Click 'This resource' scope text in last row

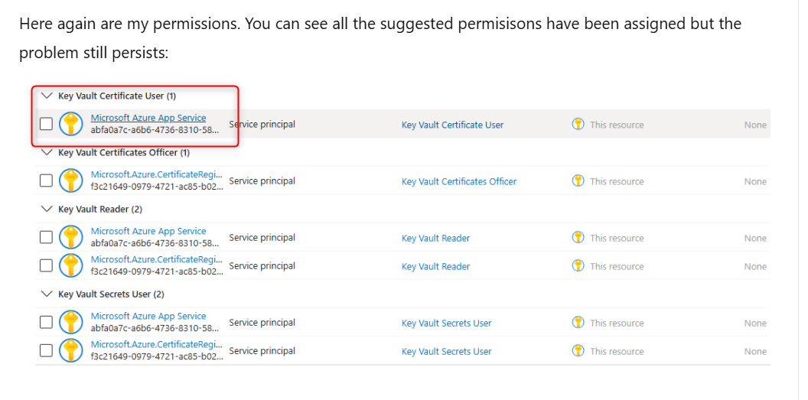616,351
